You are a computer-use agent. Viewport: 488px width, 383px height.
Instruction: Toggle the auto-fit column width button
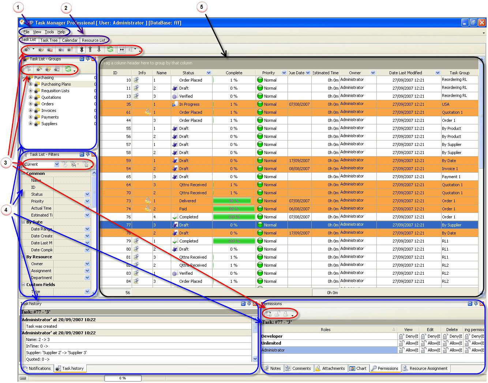122,49
